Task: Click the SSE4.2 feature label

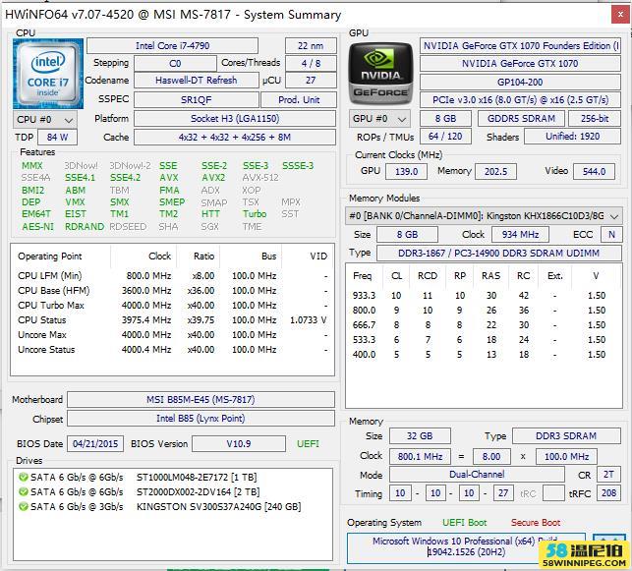Action: (126, 178)
